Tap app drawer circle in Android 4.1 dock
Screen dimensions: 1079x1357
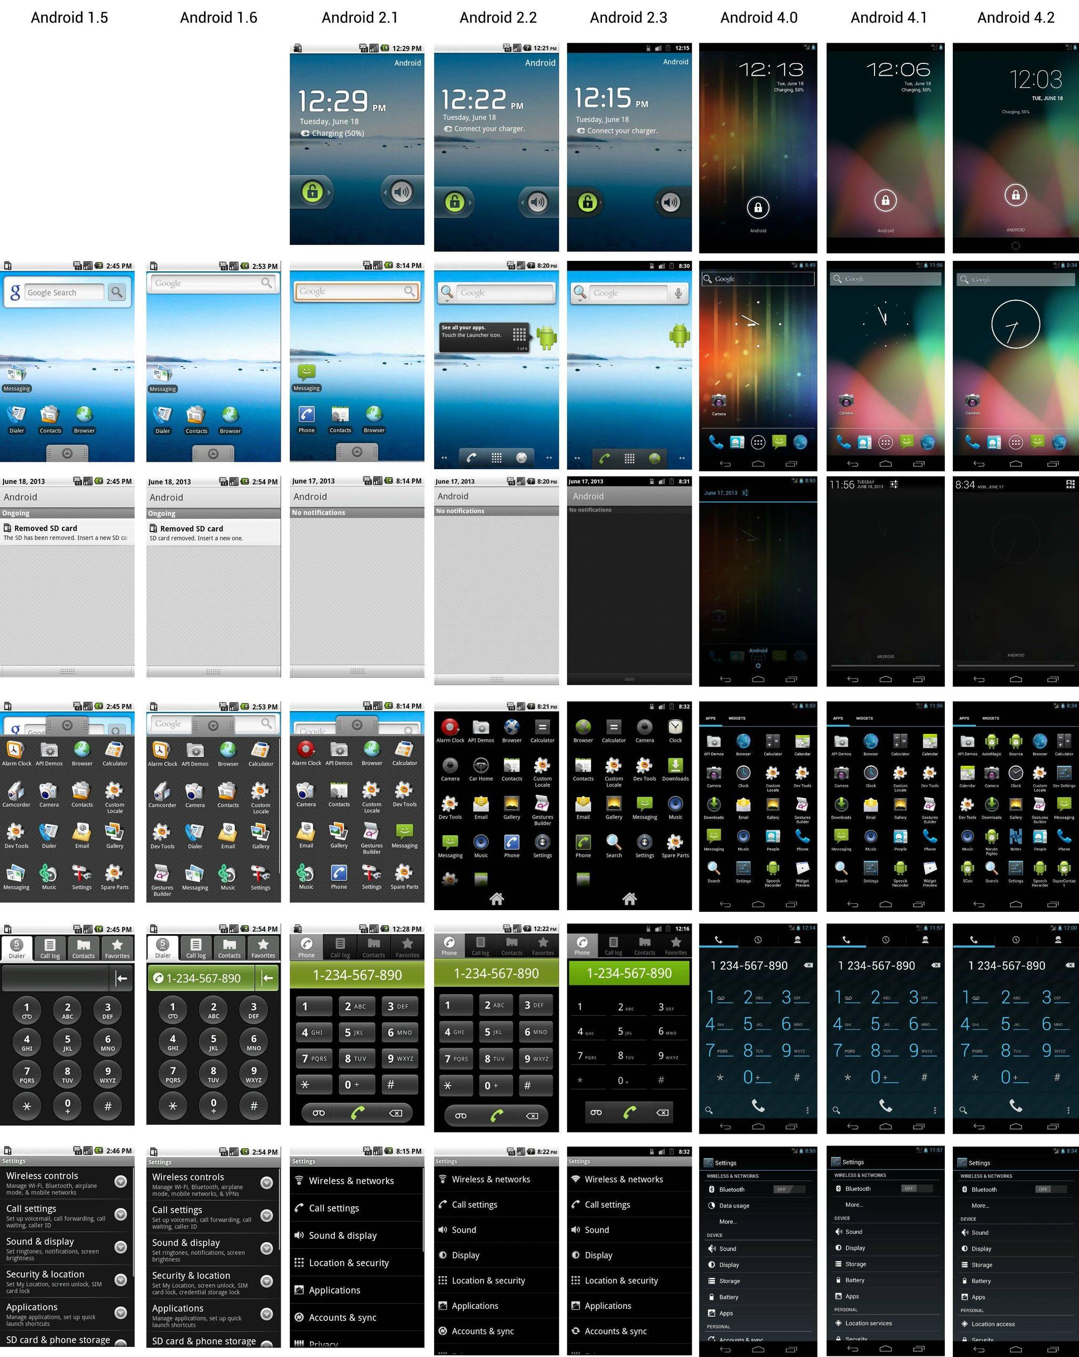click(x=886, y=443)
